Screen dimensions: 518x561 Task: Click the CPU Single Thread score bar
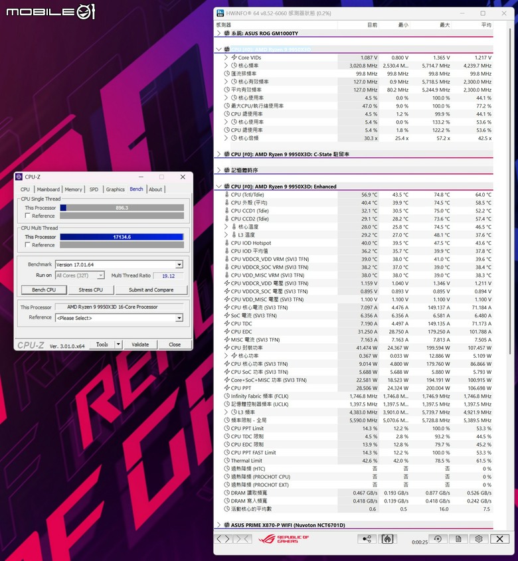pos(122,208)
